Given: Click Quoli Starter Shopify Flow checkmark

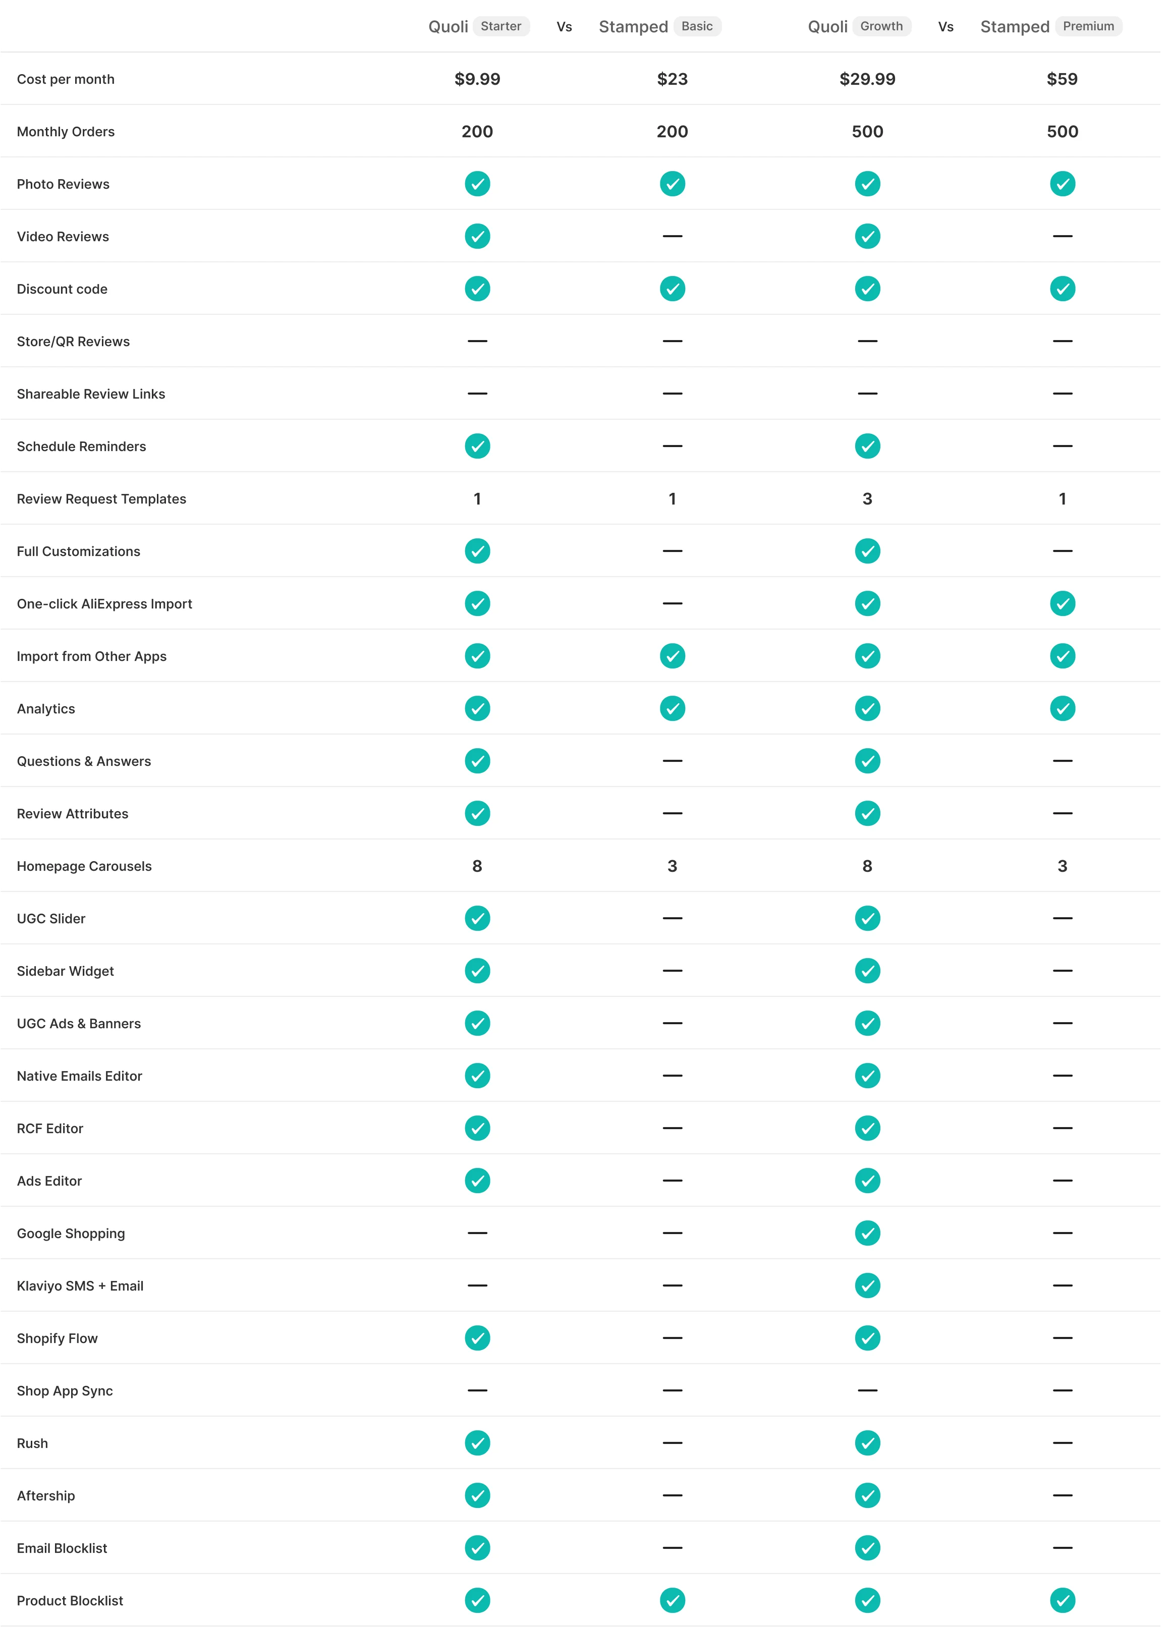Looking at the screenshot, I should pyautogui.click(x=477, y=1338).
